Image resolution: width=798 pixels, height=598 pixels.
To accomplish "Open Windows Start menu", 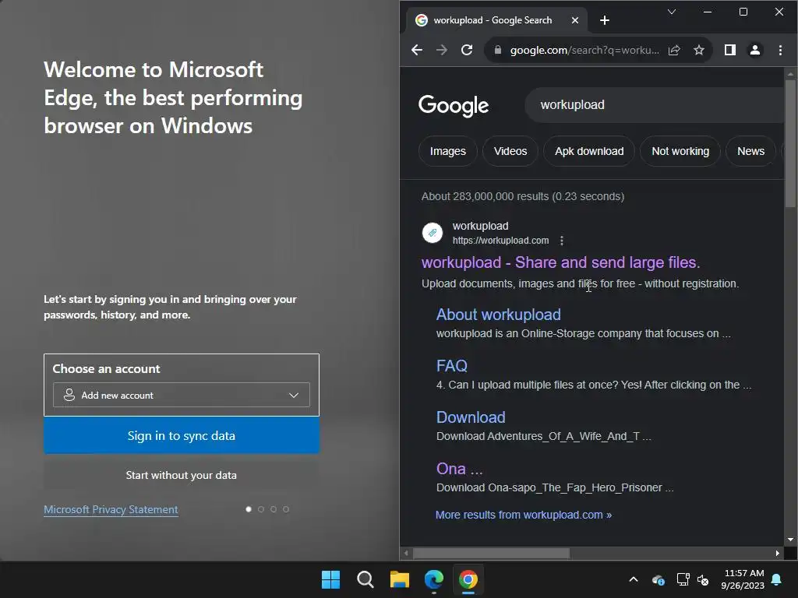I will pyautogui.click(x=330, y=579).
